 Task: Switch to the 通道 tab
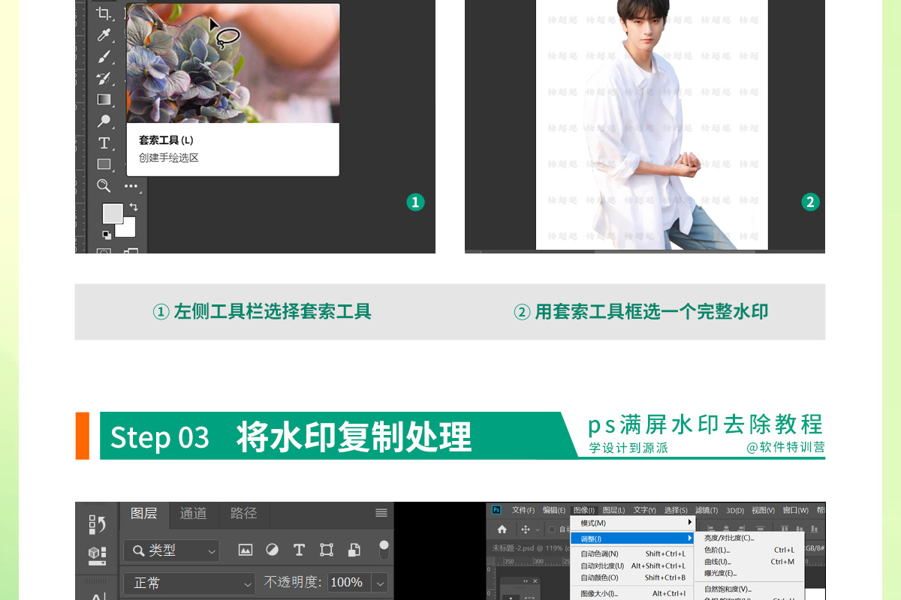pyautogui.click(x=193, y=514)
